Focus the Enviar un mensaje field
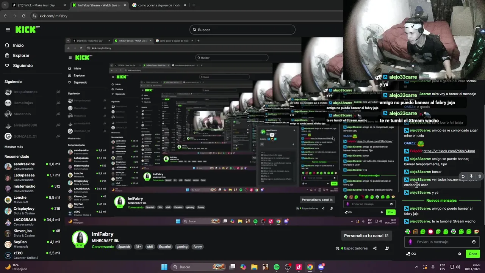 (x=441, y=242)
